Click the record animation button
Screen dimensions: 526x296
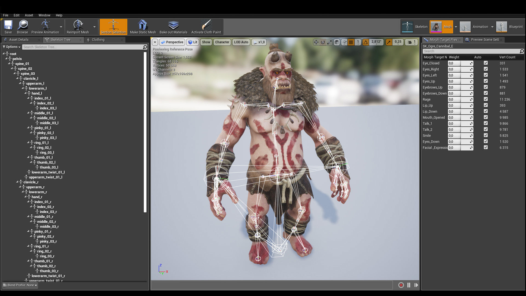(x=401, y=285)
